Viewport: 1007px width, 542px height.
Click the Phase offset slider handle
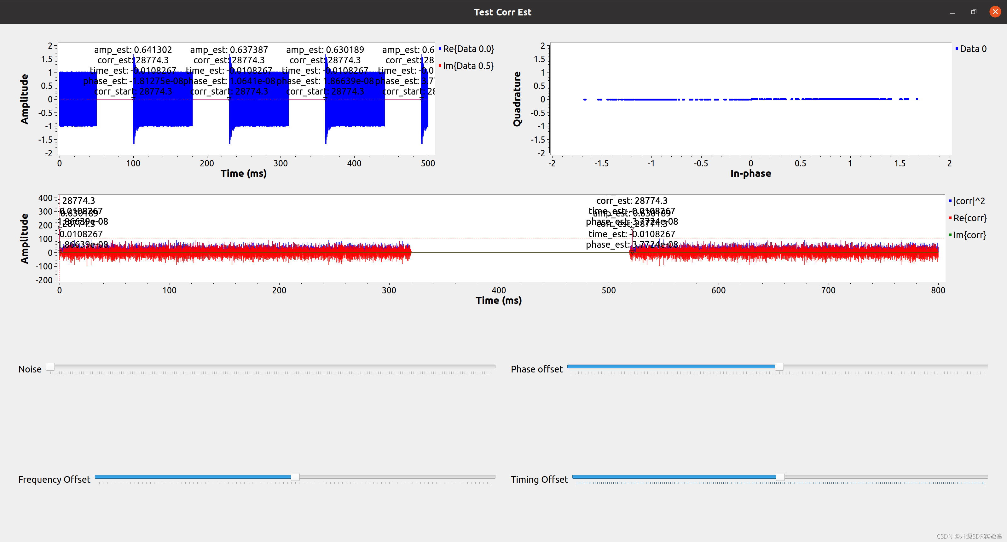pyautogui.click(x=779, y=366)
